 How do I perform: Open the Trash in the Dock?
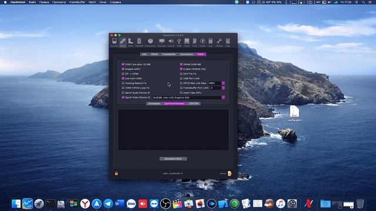tap(360, 204)
